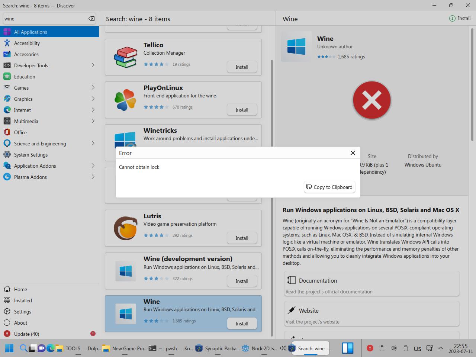Open taskbar search magnifier

coord(23,348)
